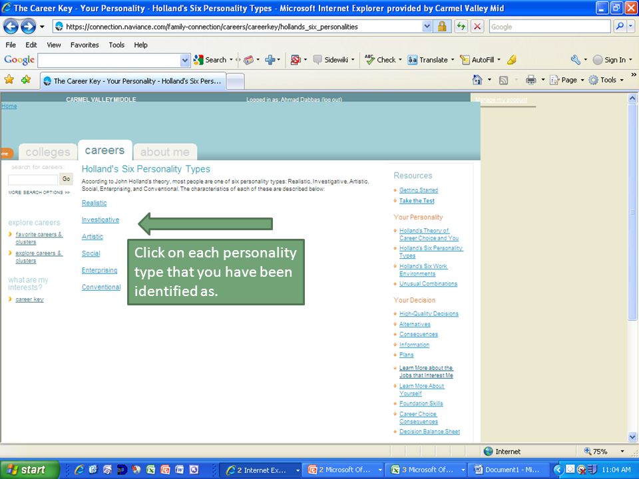The height and width of the screenshot is (479, 639).
Task: Click the Favorites star icon
Action: click(9, 79)
